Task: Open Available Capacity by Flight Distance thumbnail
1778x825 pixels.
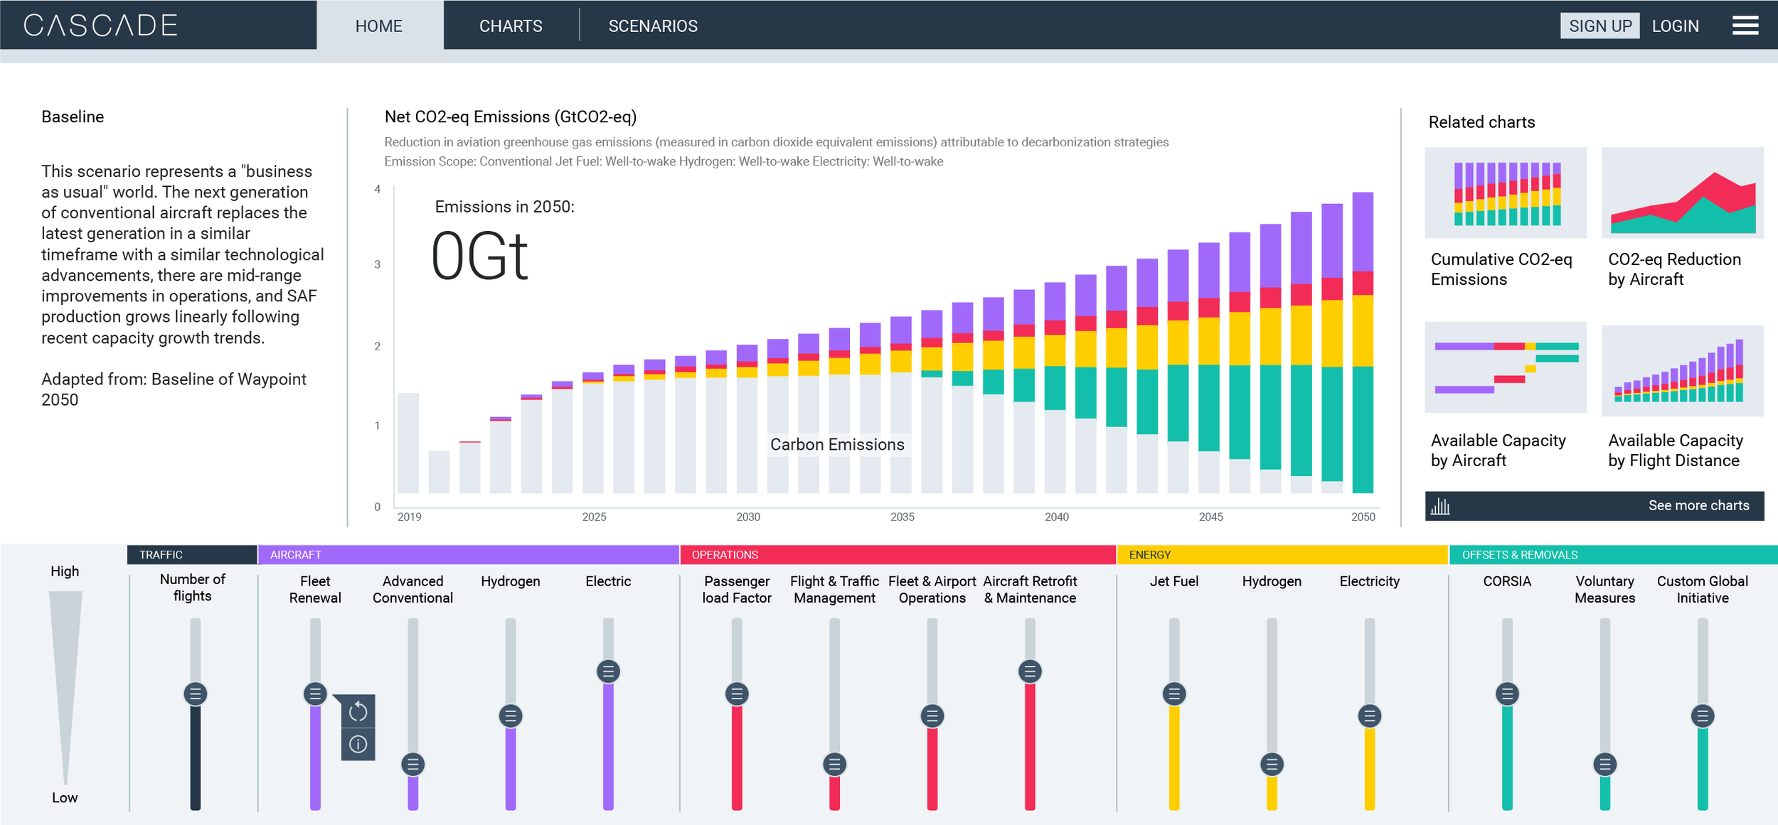Action: point(1682,371)
